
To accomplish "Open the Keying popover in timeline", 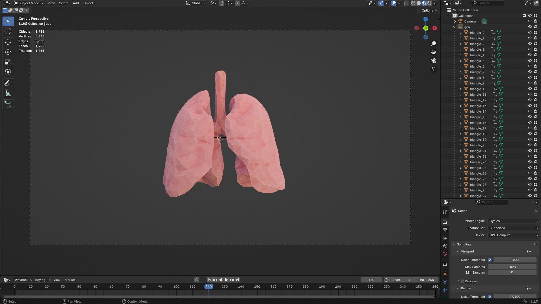I will tap(42, 280).
